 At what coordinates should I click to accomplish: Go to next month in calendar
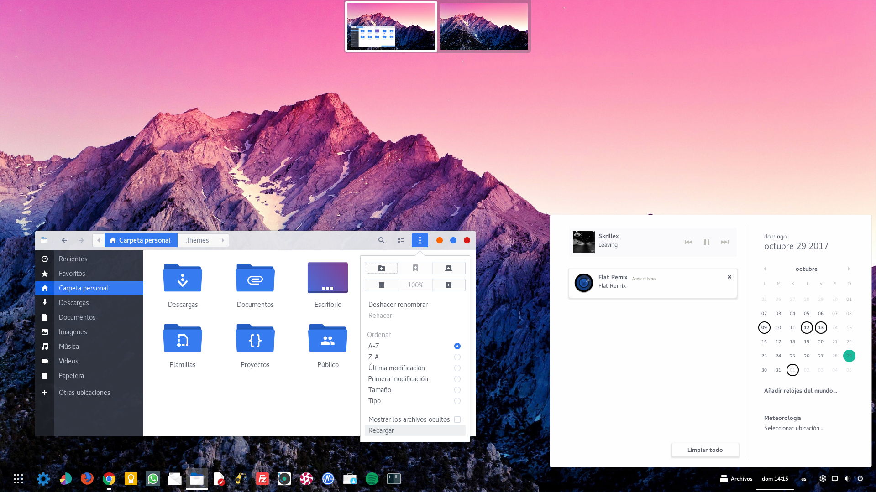[849, 269]
